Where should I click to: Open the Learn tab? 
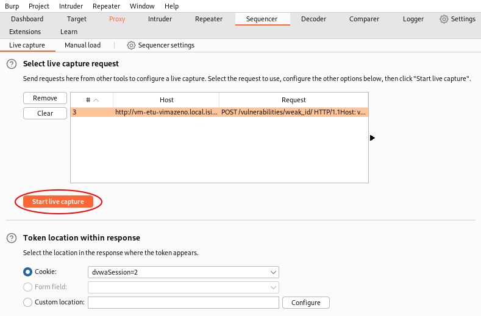click(x=69, y=32)
